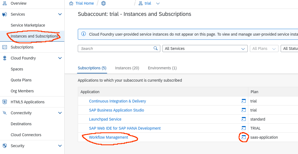Click the search magnifier icon

156,48
